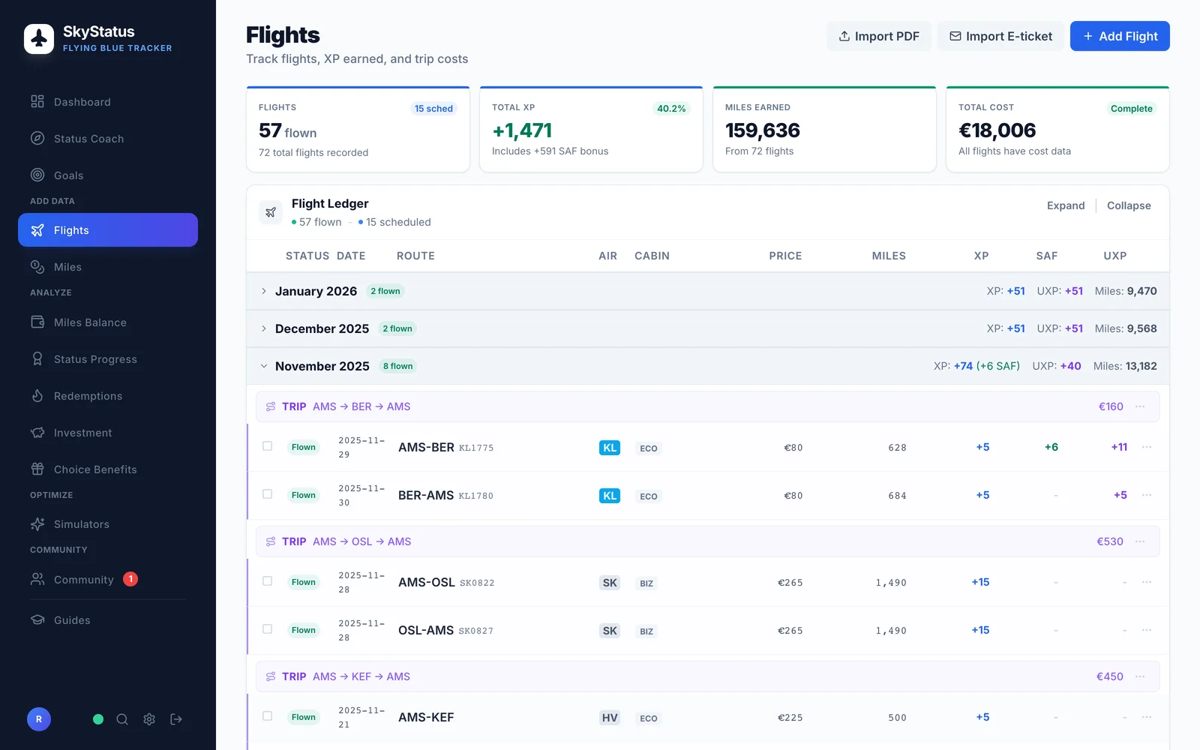Viewport: 1200px width, 750px height.
Task: Select the AMS-KEF flight checkbox
Action: click(x=267, y=716)
